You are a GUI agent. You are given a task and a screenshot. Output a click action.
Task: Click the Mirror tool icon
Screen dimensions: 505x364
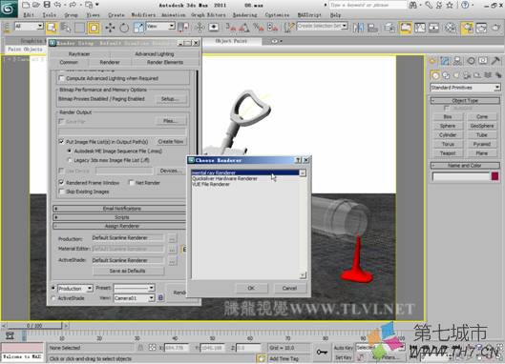358,28
